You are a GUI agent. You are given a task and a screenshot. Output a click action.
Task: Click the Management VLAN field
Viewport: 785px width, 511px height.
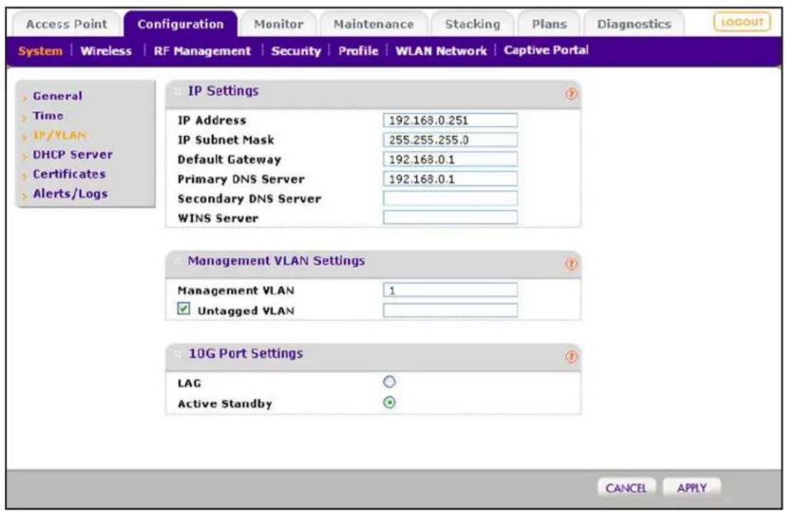coord(450,289)
